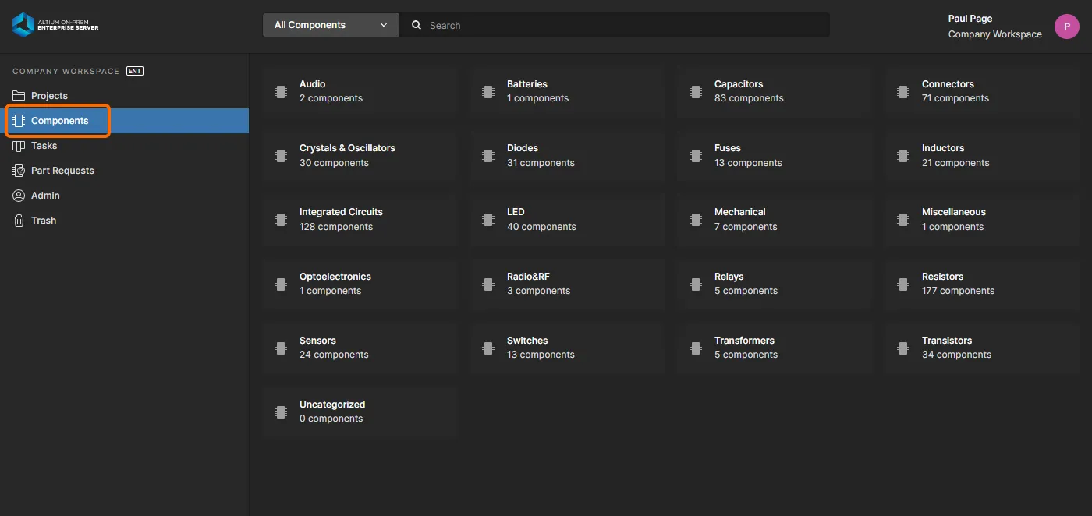Click the chip icon for Transistors
This screenshot has height=516, width=1092.
coord(903,348)
